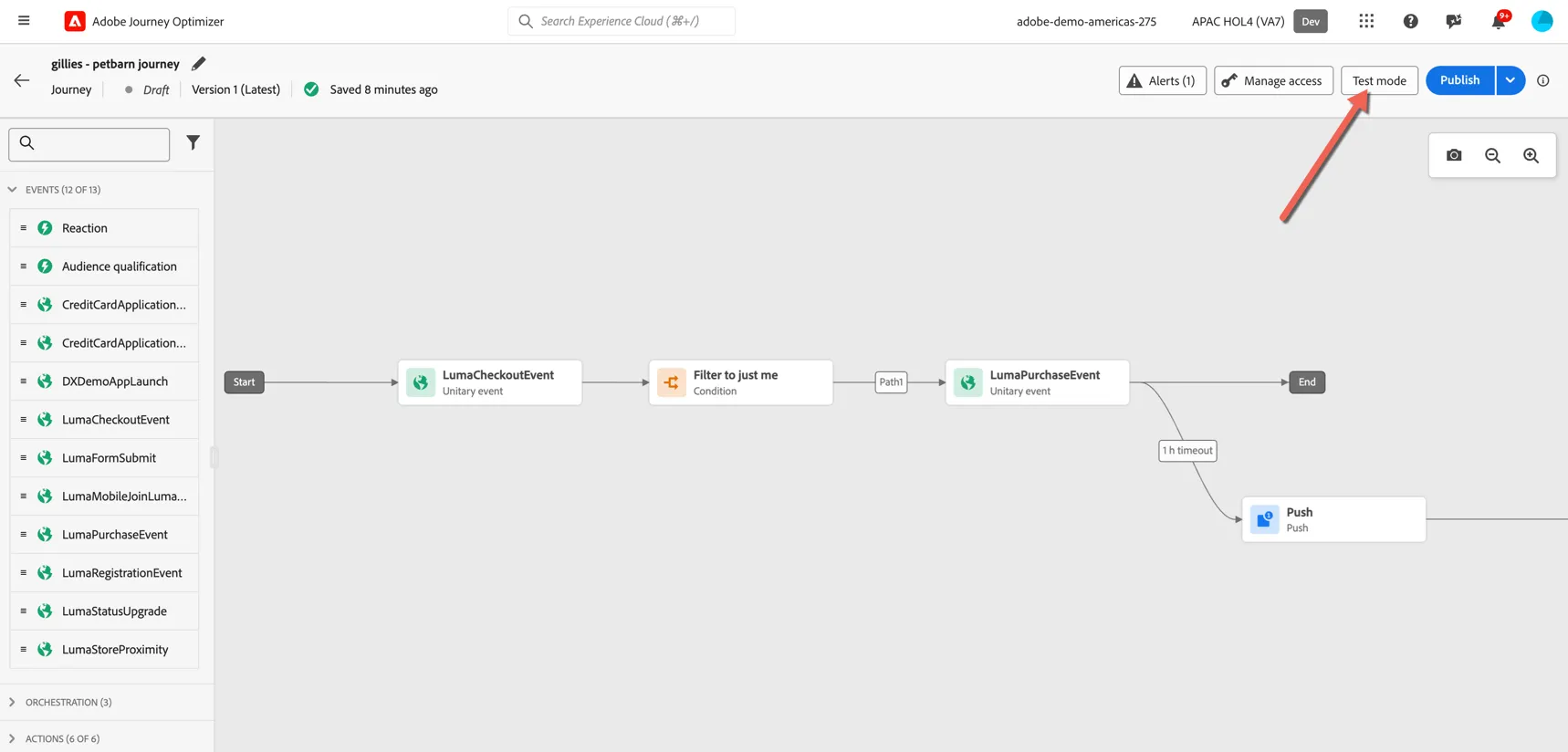The height and width of the screenshot is (752, 1568).
Task: Open Manage access
Action: [x=1273, y=80]
